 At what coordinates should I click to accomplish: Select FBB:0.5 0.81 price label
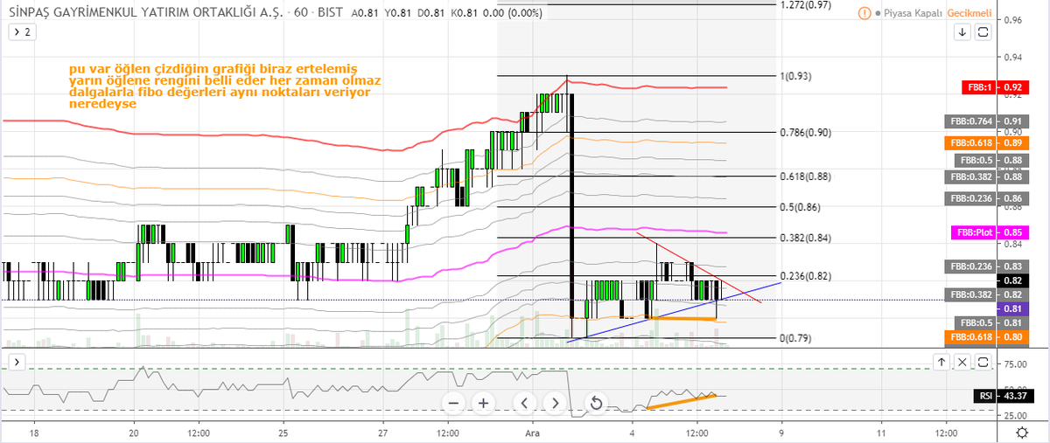click(993, 322)
